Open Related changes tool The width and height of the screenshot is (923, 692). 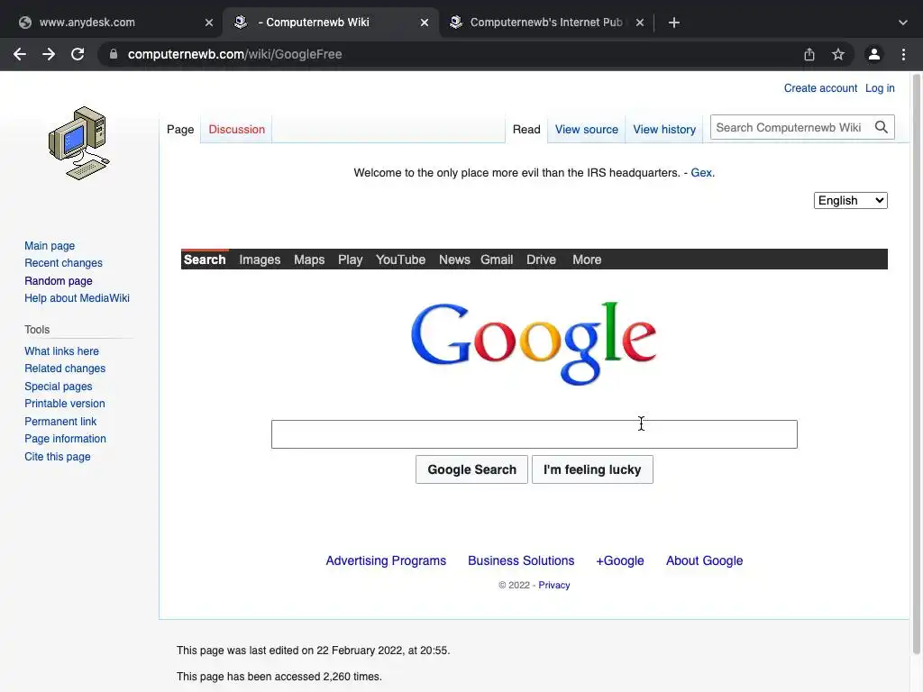pos(65,369)
